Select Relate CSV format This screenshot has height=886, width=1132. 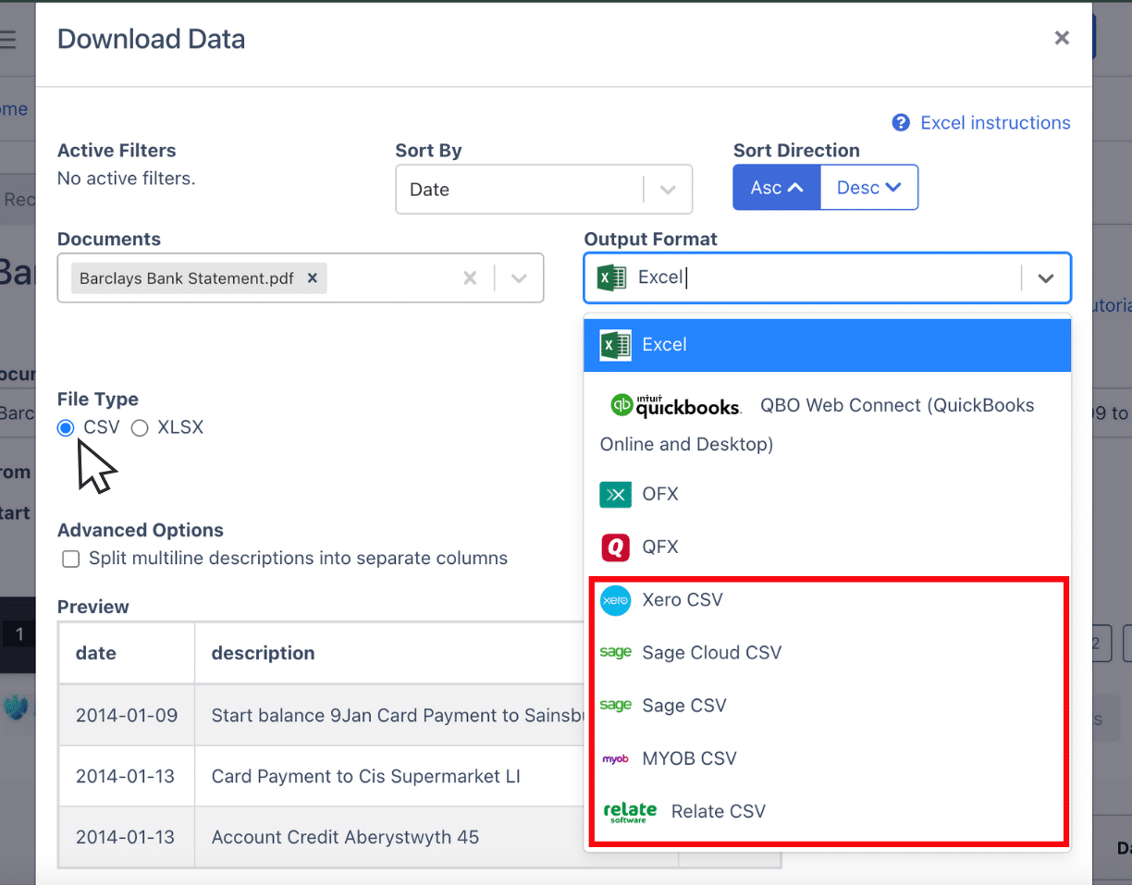pyautogui.click(x=827, y=811)
